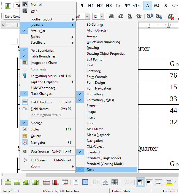Toggle Align Top cell button off

tap(140, 182)
